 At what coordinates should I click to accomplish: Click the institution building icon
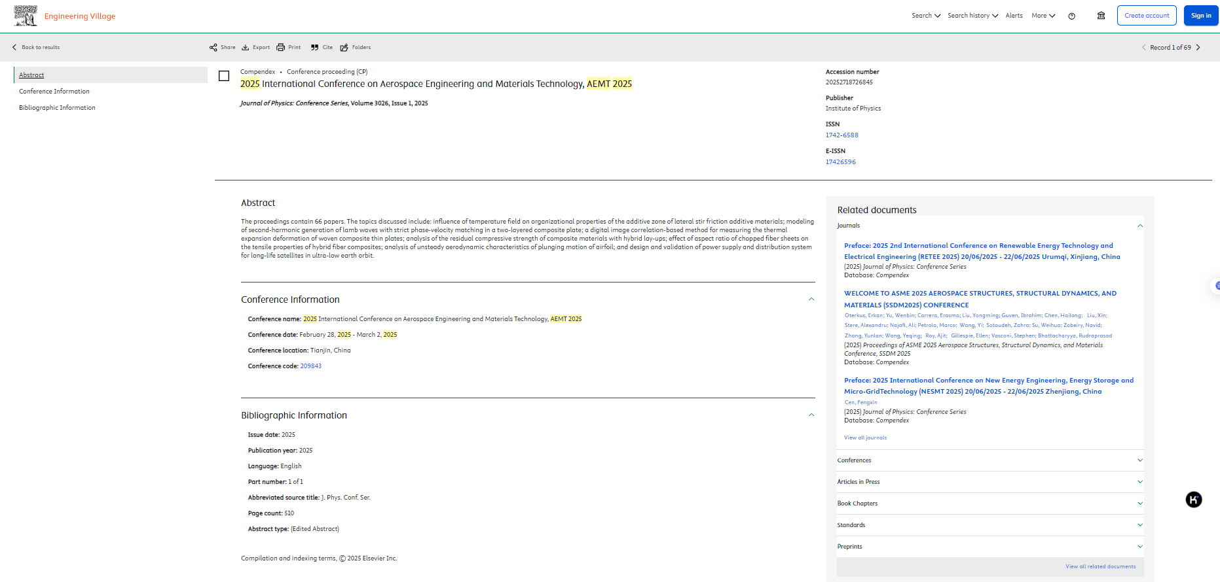click(x=1101, y=16)
